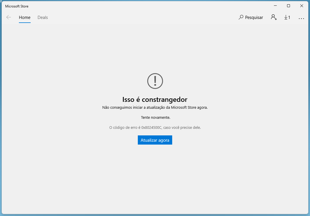
Task: Close the Microsoft Store window
Action: pos(302,6)
